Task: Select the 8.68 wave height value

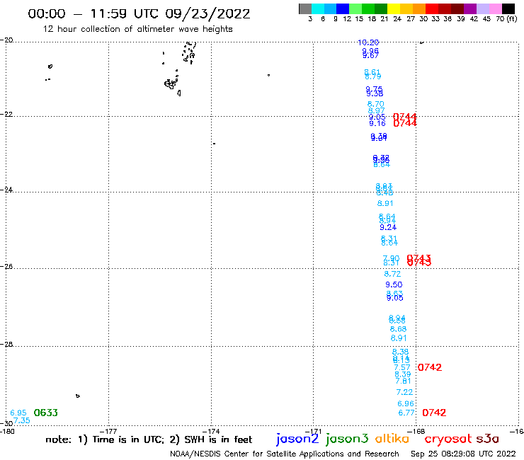Action: (x=398, y=329)
